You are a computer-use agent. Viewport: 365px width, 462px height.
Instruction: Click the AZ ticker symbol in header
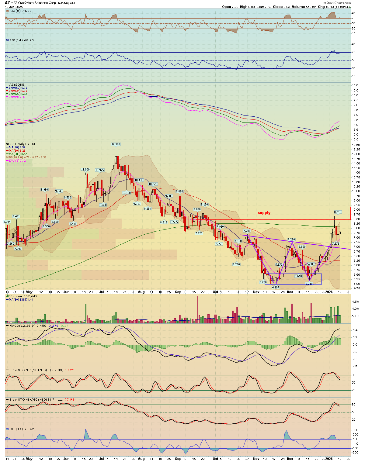(7, 3)
